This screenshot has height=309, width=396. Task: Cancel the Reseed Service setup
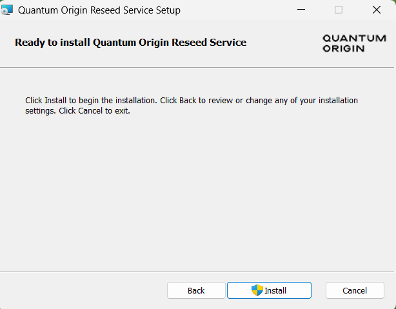pyautogui.click(x=355, y=290)
